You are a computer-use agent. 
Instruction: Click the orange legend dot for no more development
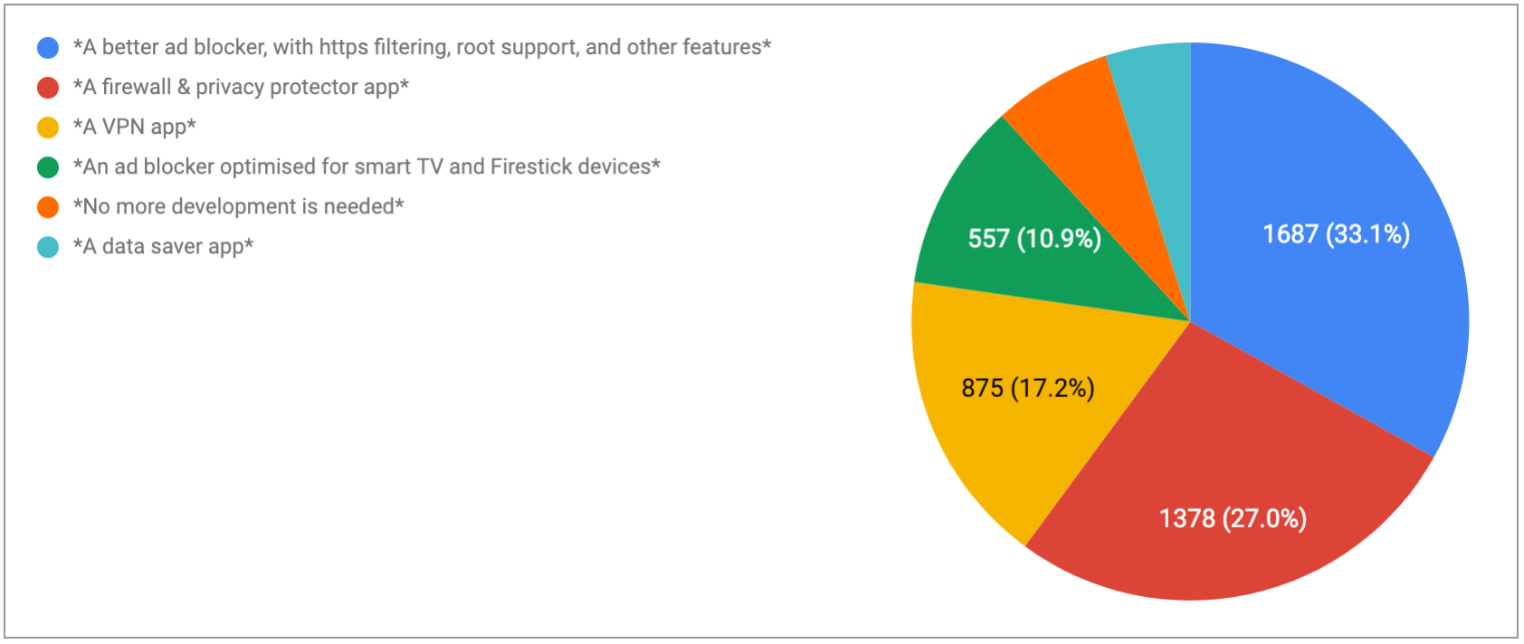point(48,207)
